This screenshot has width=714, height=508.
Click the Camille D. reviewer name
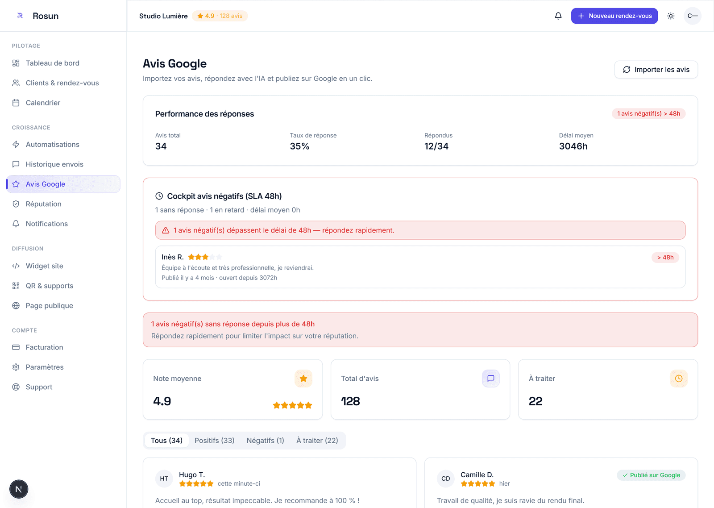[477, 475]
